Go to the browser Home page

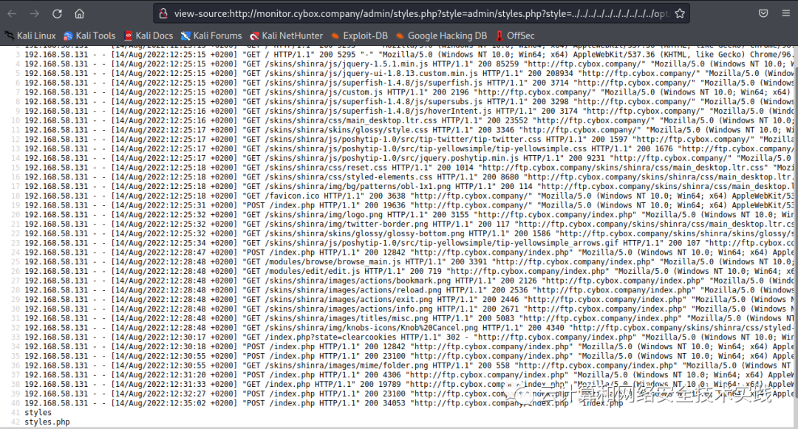pyautogui.click(x=79, y=14)
